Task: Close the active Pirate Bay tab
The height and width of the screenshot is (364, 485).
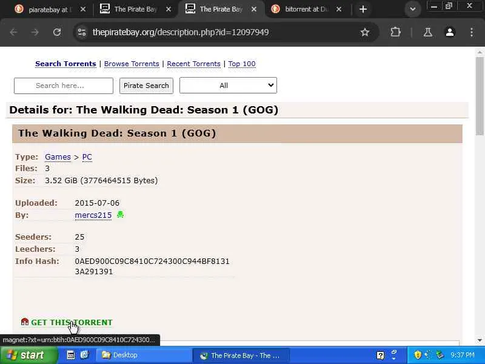Action: click(x=254, y=9)
